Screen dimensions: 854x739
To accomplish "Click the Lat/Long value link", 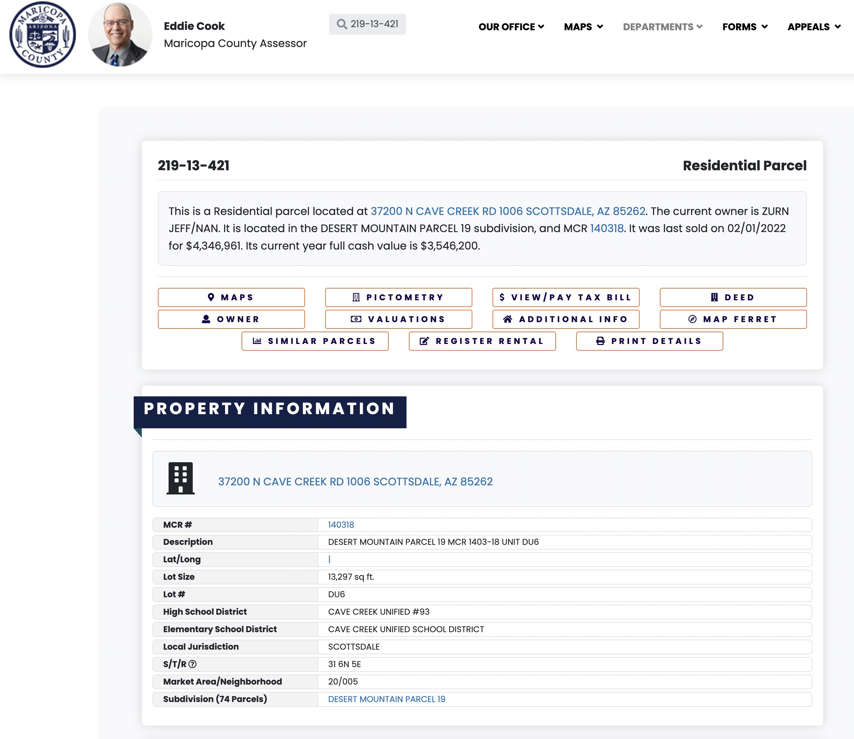I will tap(329, 559).
